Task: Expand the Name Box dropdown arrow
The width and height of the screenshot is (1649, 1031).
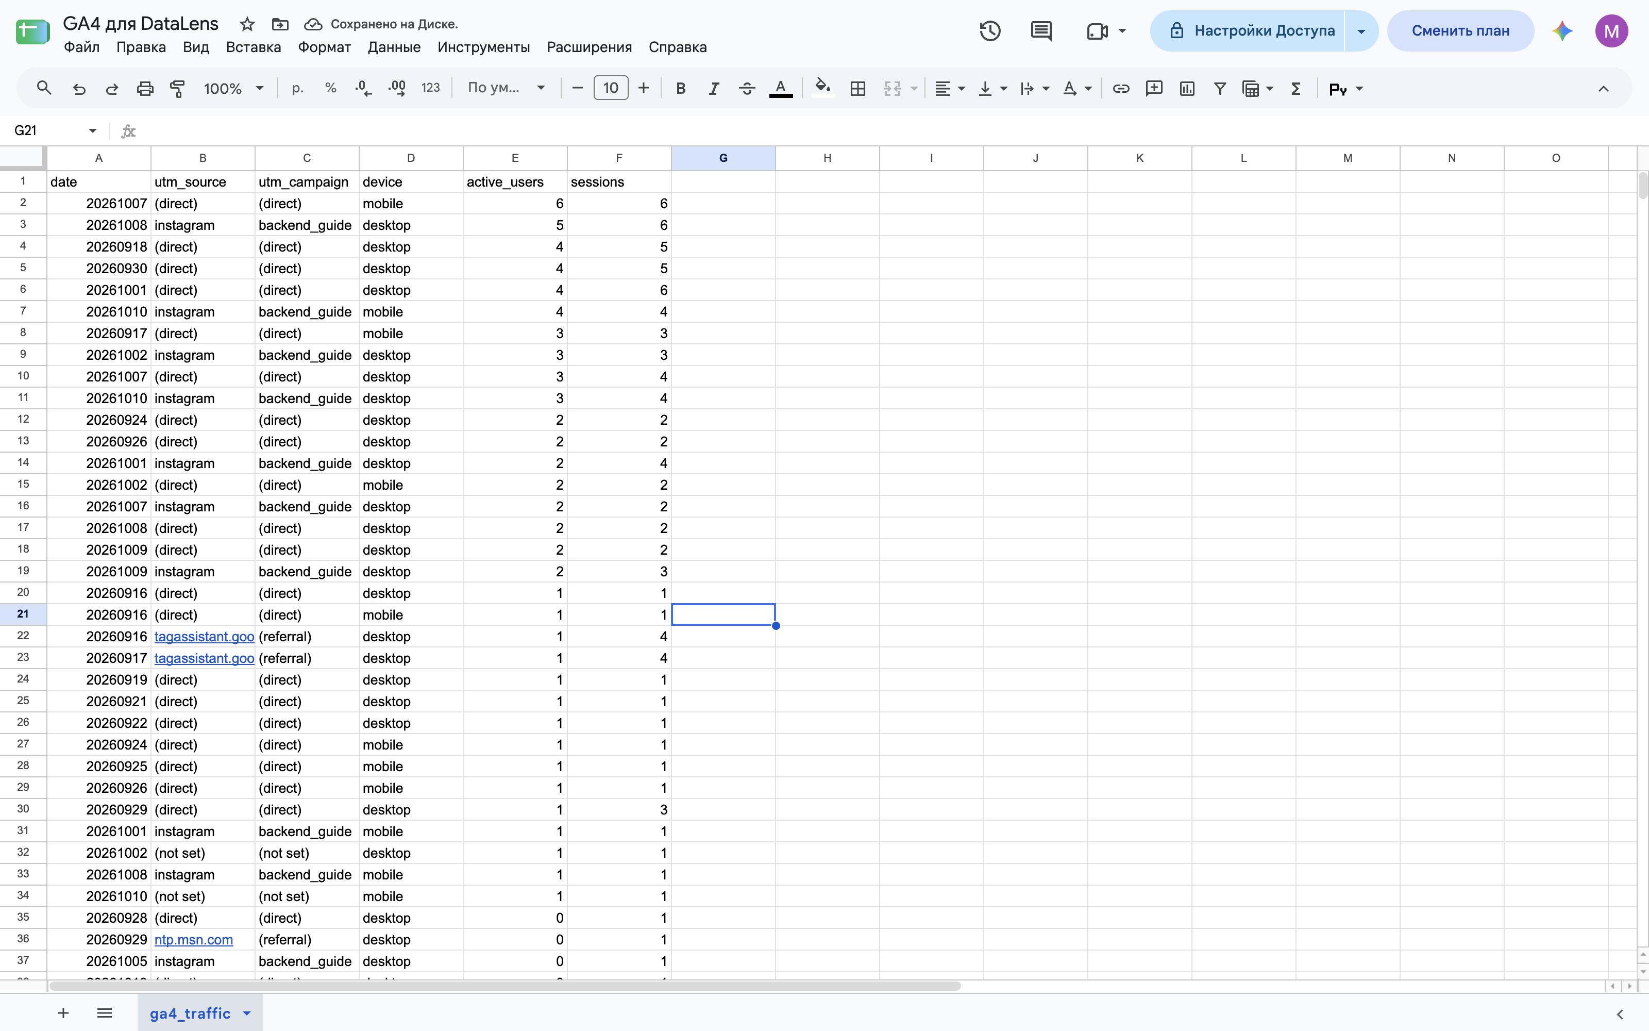Action: 93,130
